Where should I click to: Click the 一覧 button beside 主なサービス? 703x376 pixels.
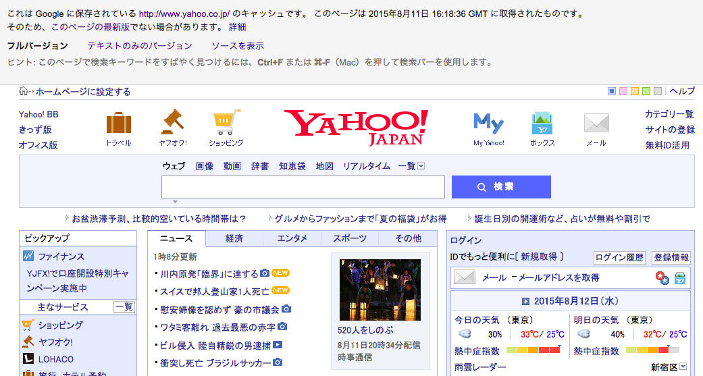coord(124,307)
